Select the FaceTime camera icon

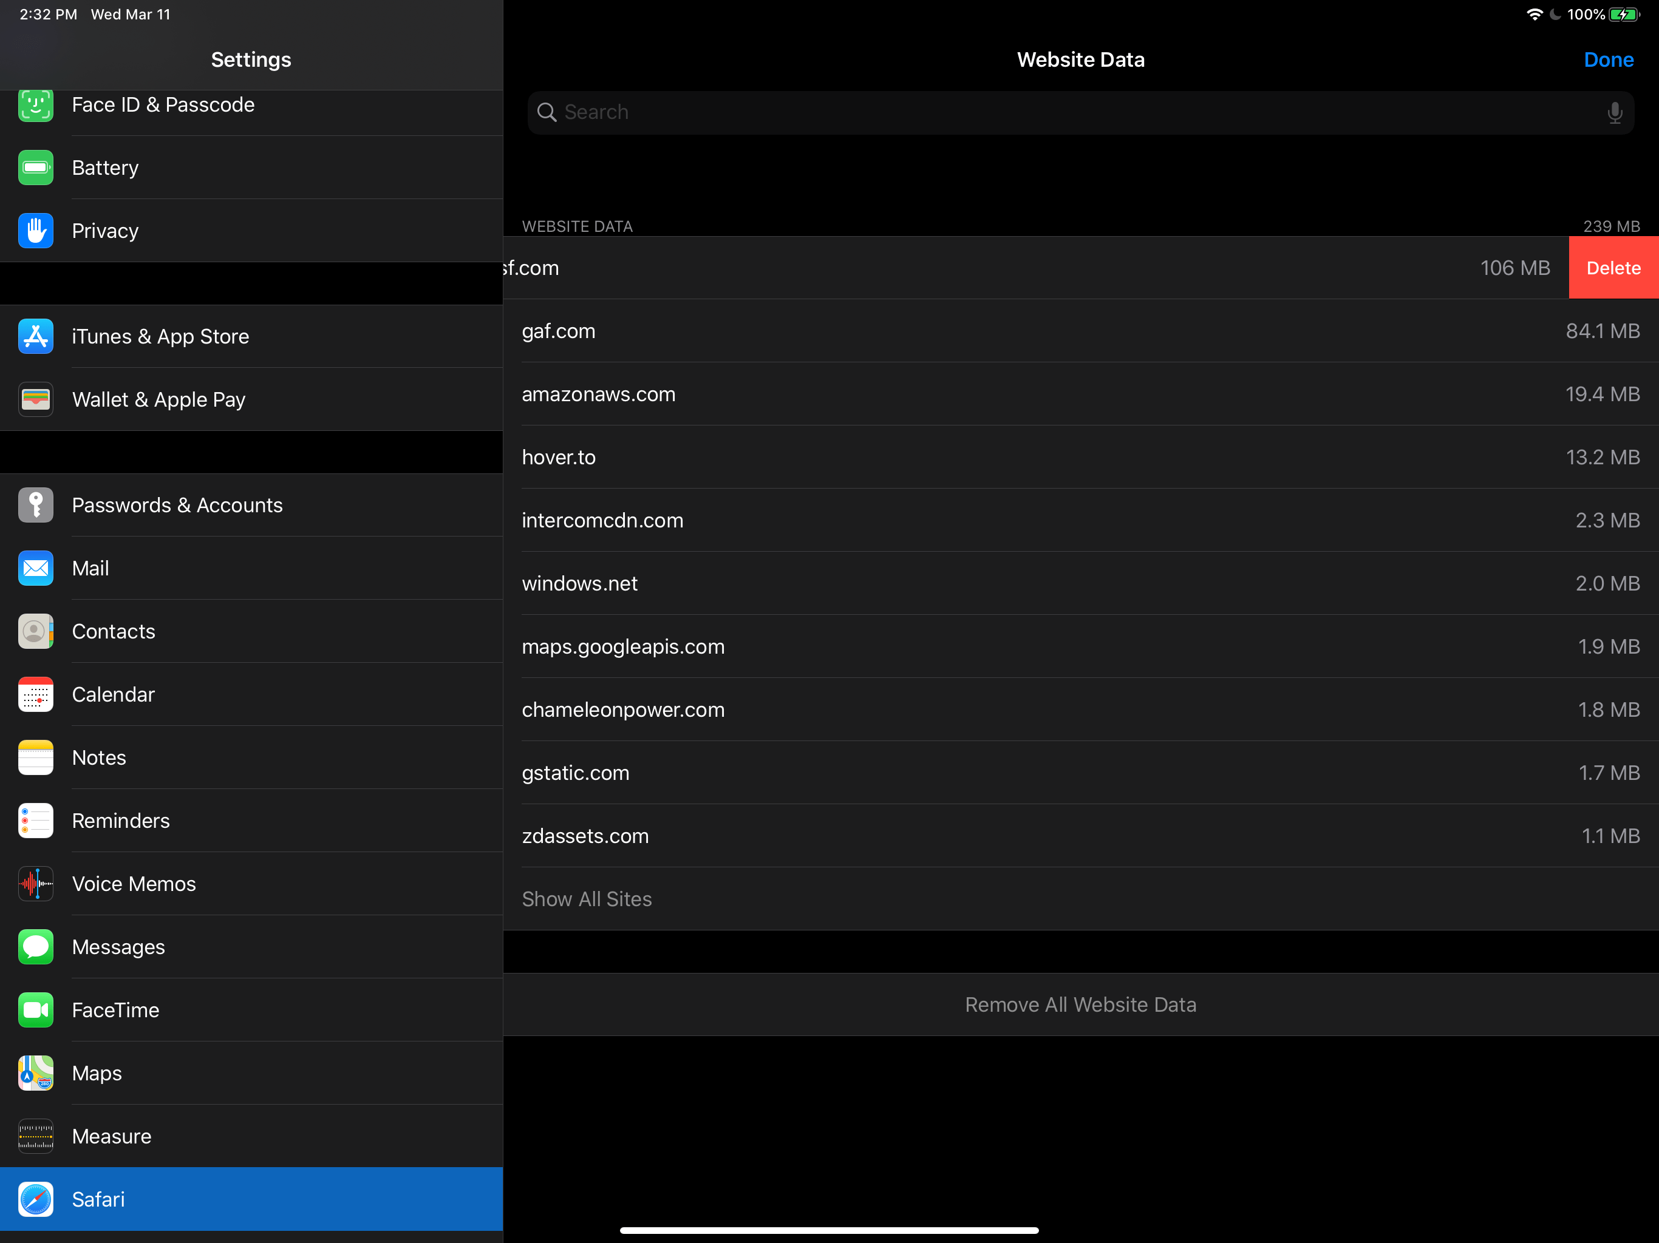(x=35, y=1010)
